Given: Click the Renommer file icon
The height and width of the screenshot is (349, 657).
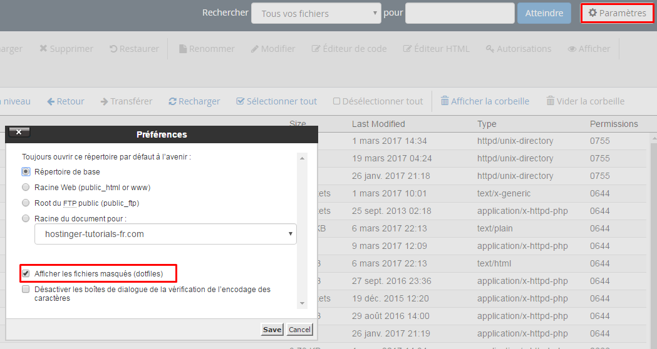Looking at the screenshot, I should (x=183, y=49).
